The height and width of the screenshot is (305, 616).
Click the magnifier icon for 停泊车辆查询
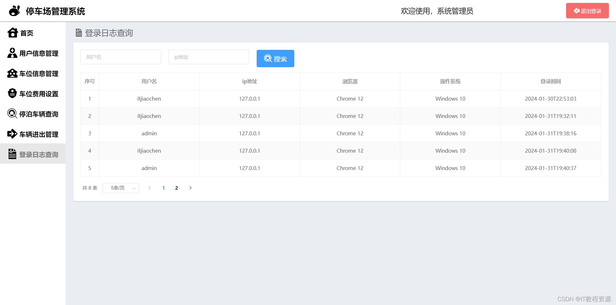[x=12, y=113]
